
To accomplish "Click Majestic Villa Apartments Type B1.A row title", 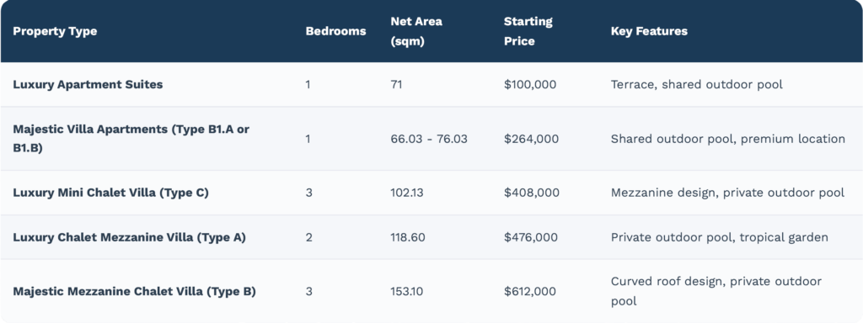I will pos(127,139).
